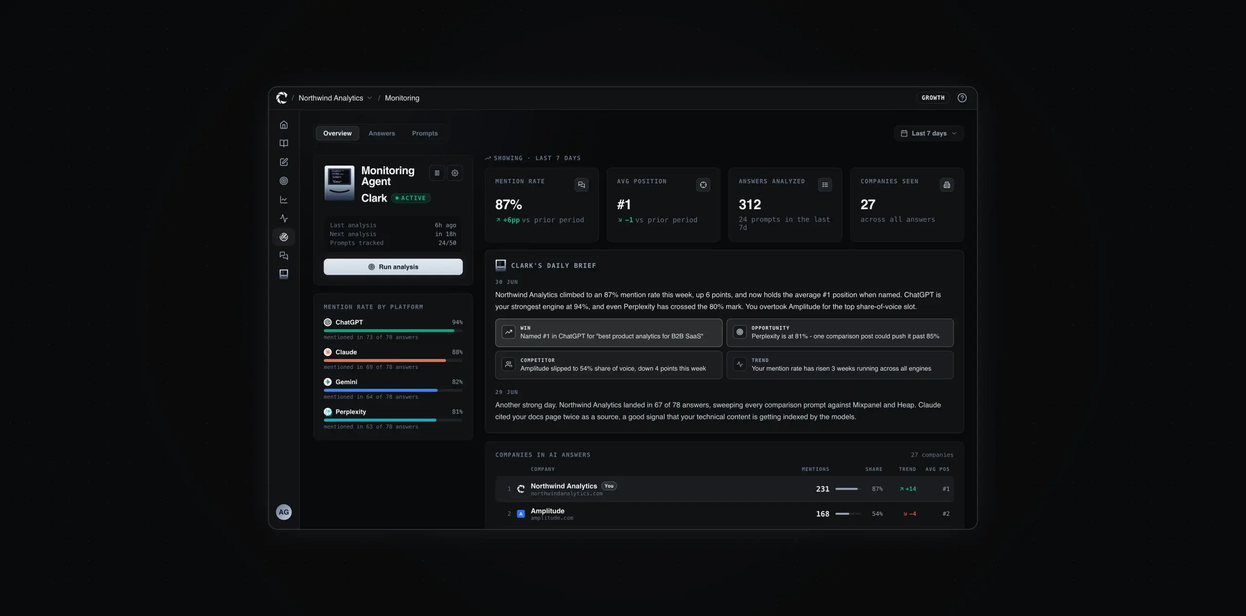This screenshot has height=616, width=1246.
Task: Open the activity pulse icon in the sidebar
Action: point(284,218)
